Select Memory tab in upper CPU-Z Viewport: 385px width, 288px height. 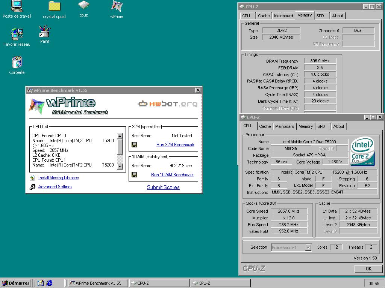pos(305,15)
